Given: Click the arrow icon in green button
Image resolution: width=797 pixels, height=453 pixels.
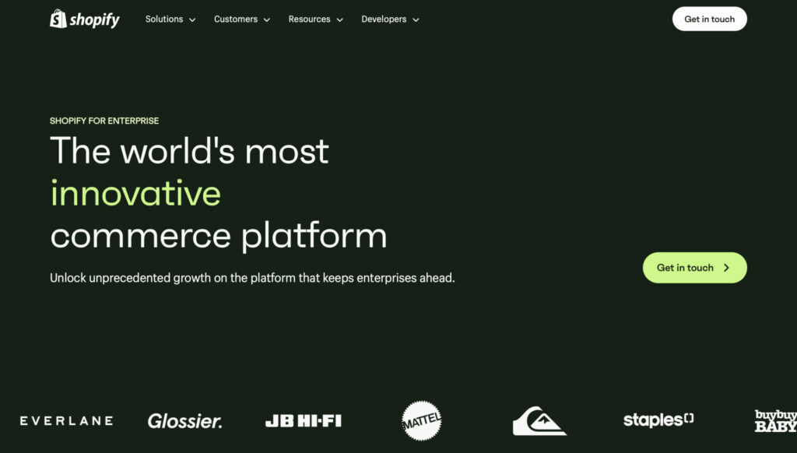Looking at the screenshot, I should pyautogui.click(x=726, y=268).
